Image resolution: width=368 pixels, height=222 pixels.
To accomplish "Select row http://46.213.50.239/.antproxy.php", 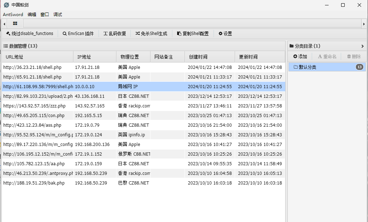I will point(143,173).
